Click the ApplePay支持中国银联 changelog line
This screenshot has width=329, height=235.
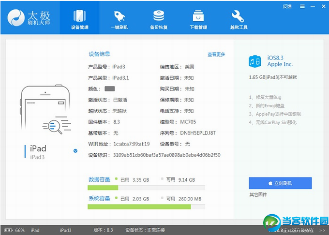click(x=275, y=114)
